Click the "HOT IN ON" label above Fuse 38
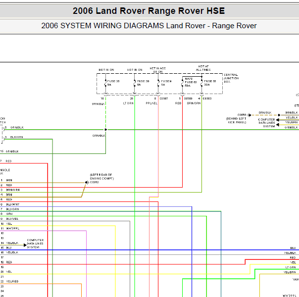 (135, 70)
